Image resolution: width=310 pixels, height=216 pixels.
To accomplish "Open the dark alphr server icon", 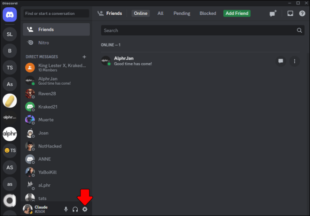I will click(x=10, y=117).
